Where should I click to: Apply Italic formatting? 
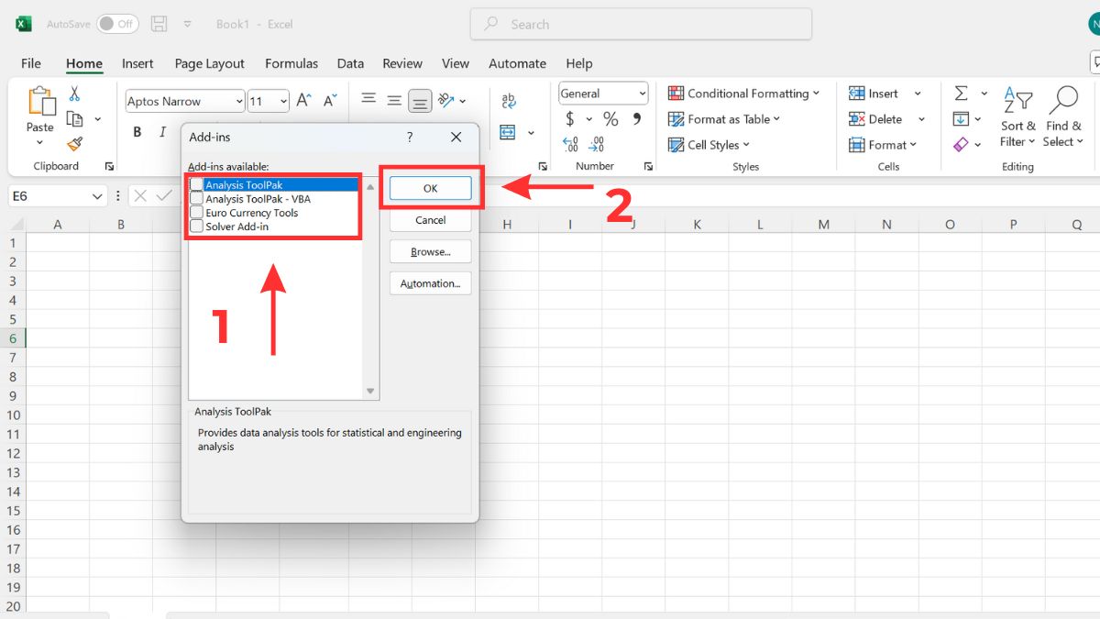click(x=163, y=132)
